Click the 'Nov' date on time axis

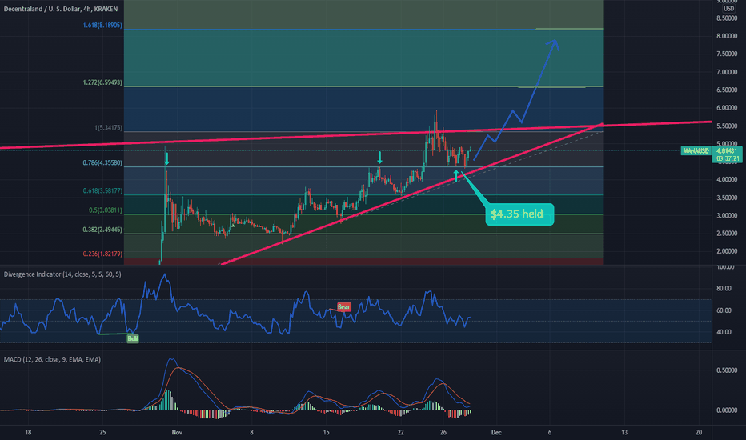177,432
